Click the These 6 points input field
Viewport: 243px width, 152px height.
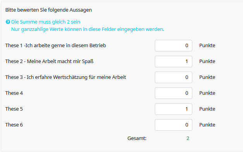[x=173, y=125]
